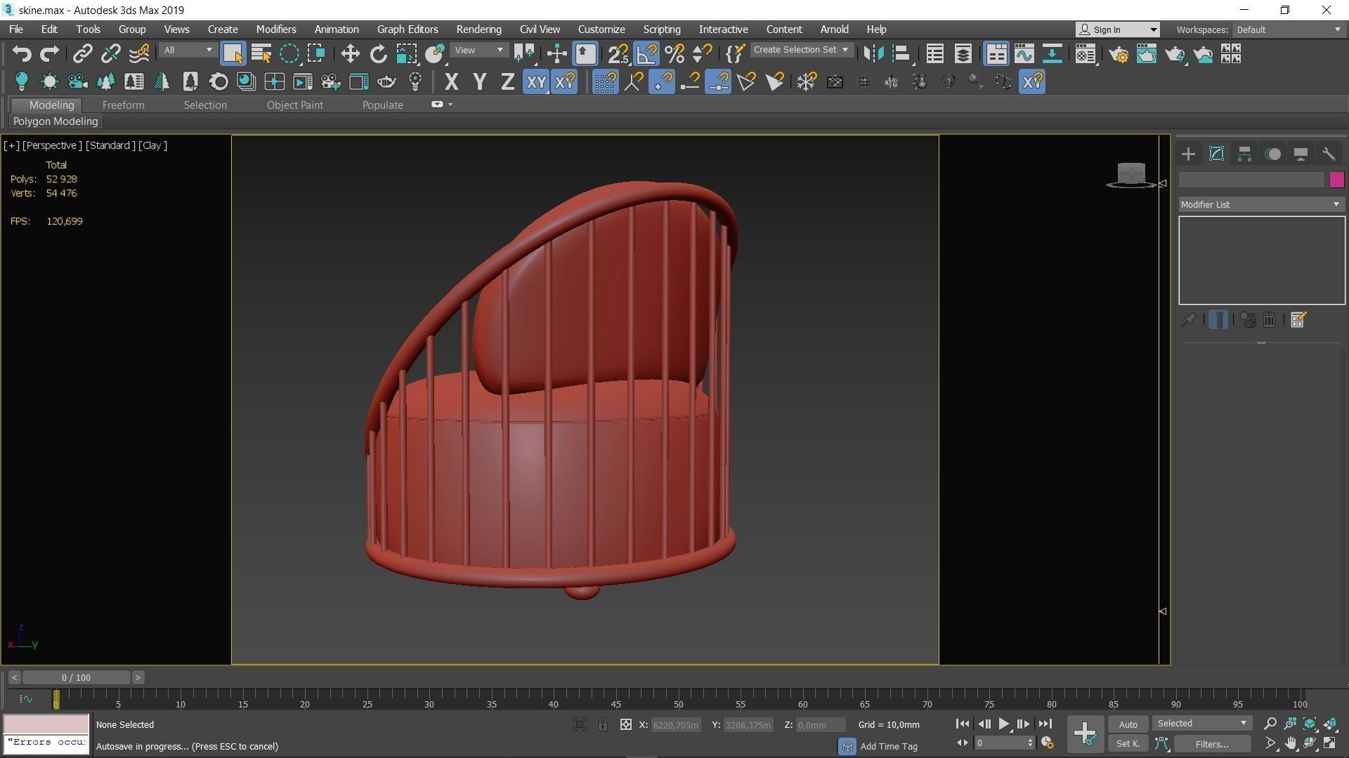Click the pink object color swatch
Viewport: 1349px width, 758px height.
[1336, 180]
